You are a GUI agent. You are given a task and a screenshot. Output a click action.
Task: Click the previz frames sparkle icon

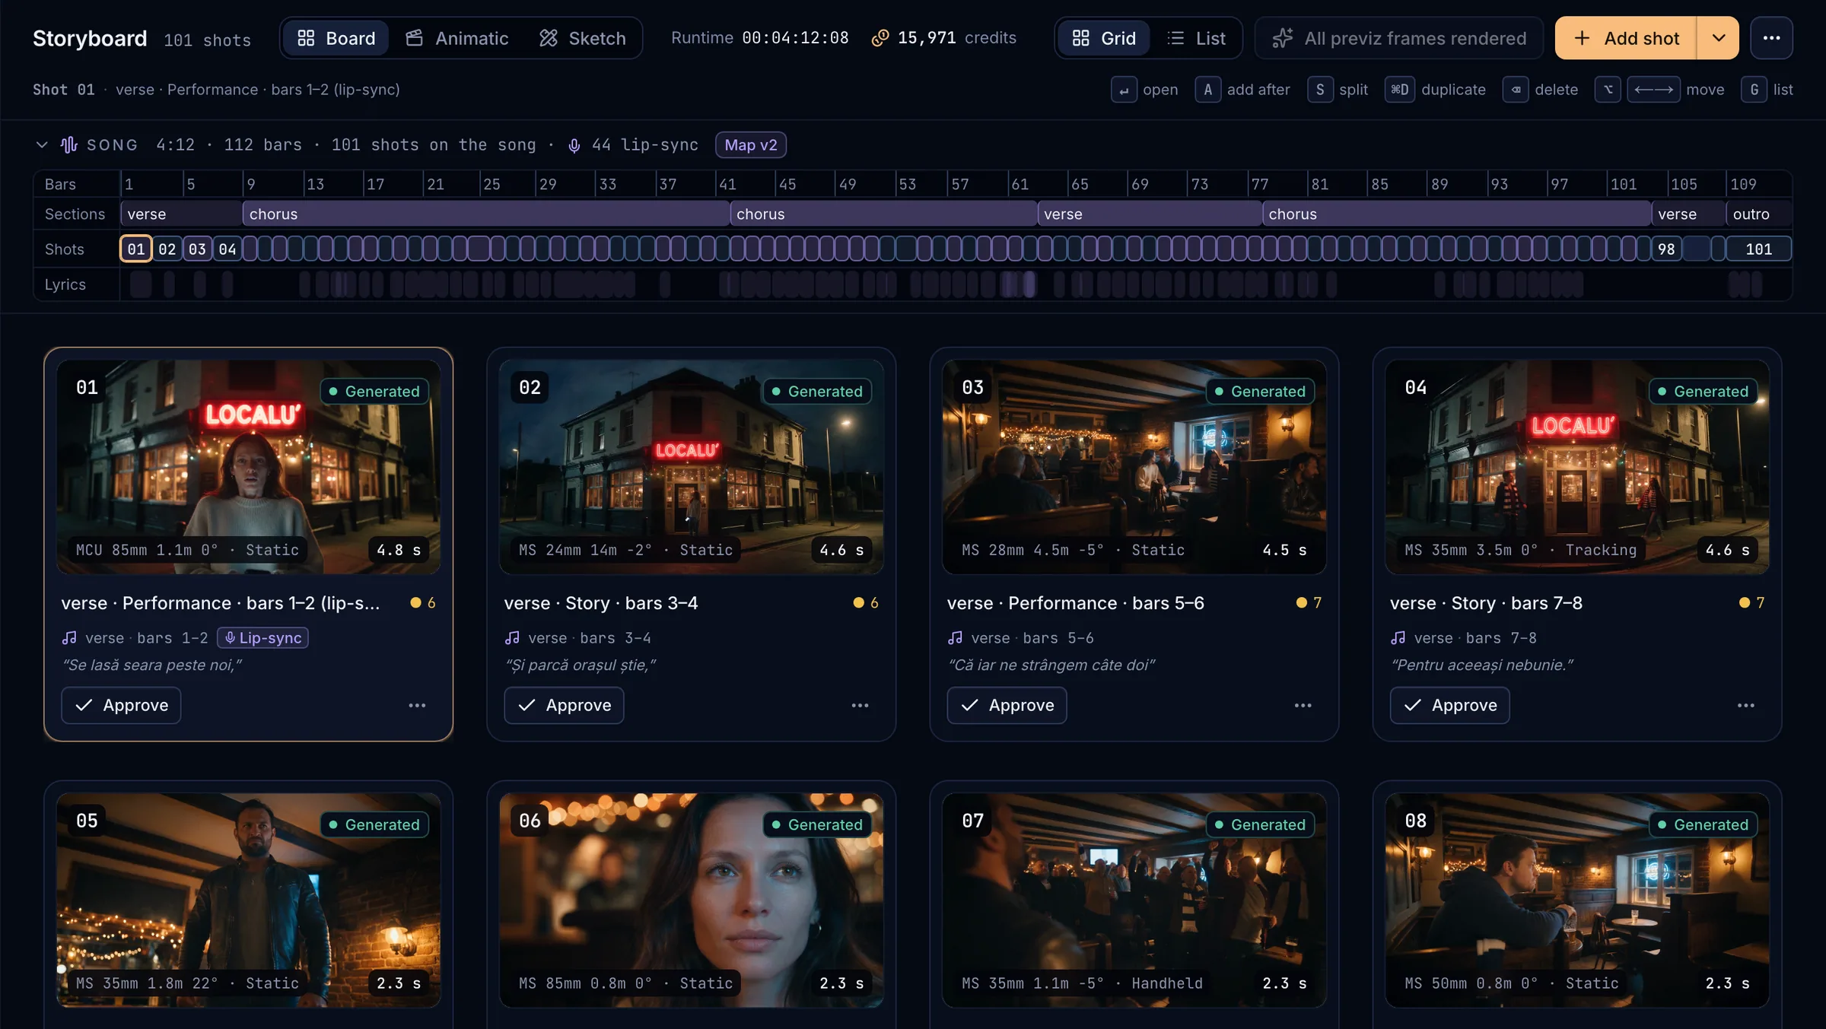[x=1283, y=38]
